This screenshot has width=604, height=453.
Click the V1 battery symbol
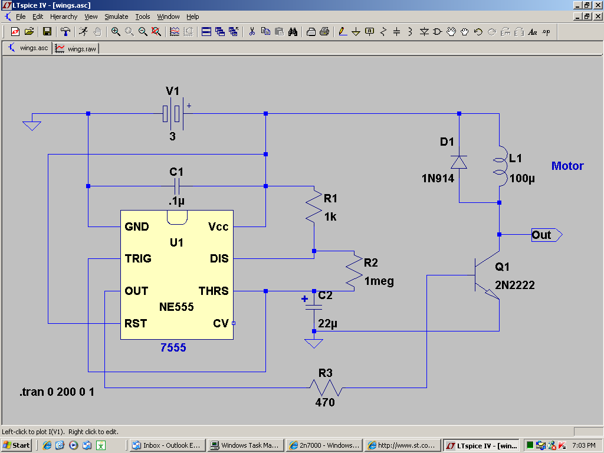coord(173,114)
